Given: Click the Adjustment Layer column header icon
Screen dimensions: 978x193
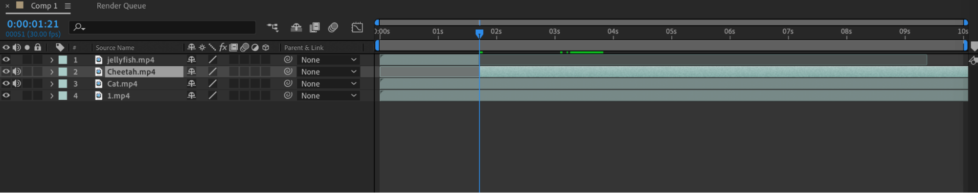Looking at the screenshot, I should tap(255, 47).
